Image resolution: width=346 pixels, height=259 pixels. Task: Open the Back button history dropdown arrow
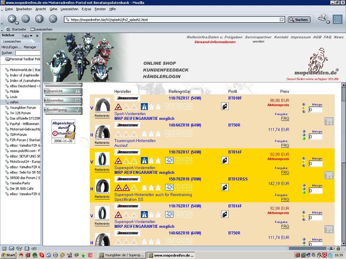coord(17,22)
